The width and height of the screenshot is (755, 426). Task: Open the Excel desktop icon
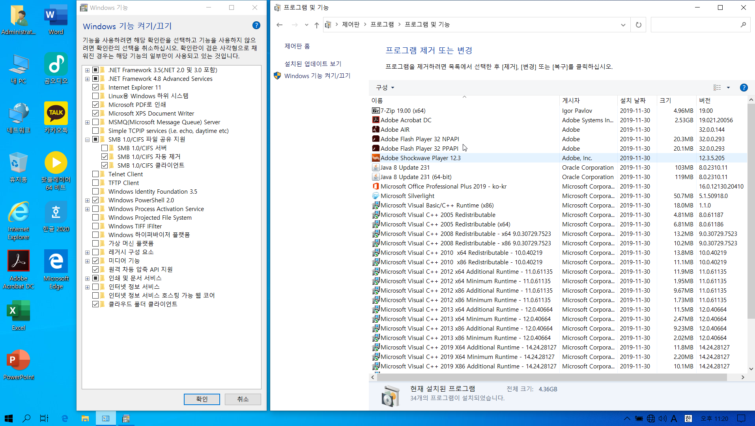19,316
